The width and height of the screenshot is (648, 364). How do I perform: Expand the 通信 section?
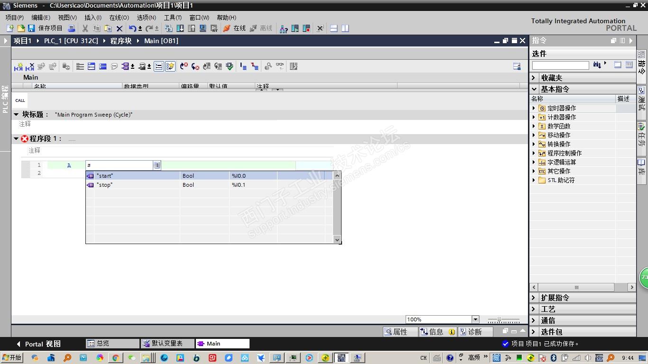(534, 320)
